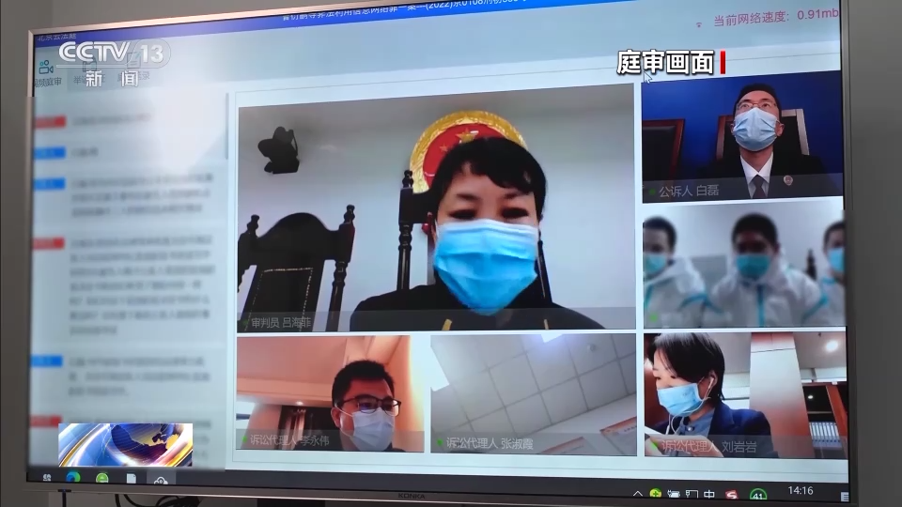Select the 公诉人 video tile
This screenshot has height=507, width=902.
pos(742,136)
